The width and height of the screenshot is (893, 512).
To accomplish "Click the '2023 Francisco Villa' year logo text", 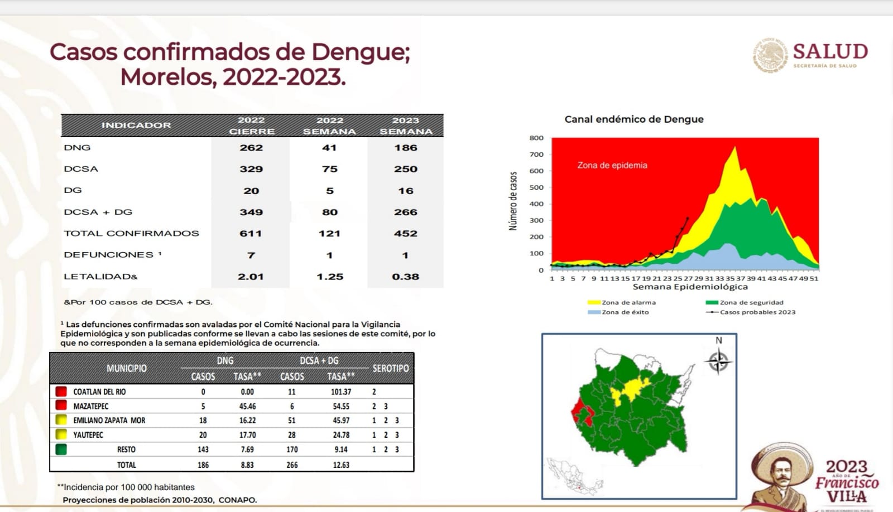I will pos(847,482).
